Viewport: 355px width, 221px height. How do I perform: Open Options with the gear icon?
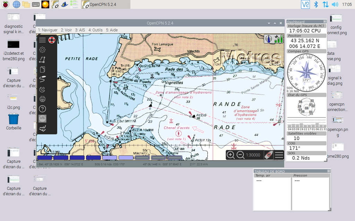pyautogui.click(x=42, y=50)
